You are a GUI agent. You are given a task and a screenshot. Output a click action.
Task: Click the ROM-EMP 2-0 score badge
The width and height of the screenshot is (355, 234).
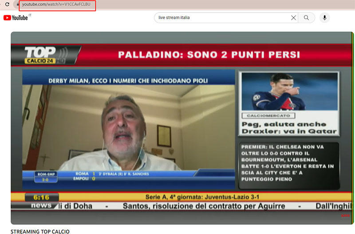pyautogui.click(x=45, y=177)
